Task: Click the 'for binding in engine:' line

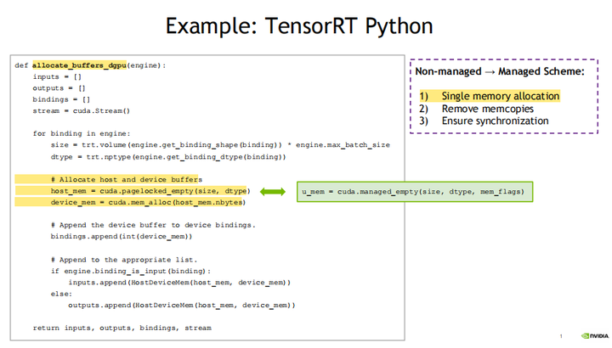Action: [x=82, y=133]
